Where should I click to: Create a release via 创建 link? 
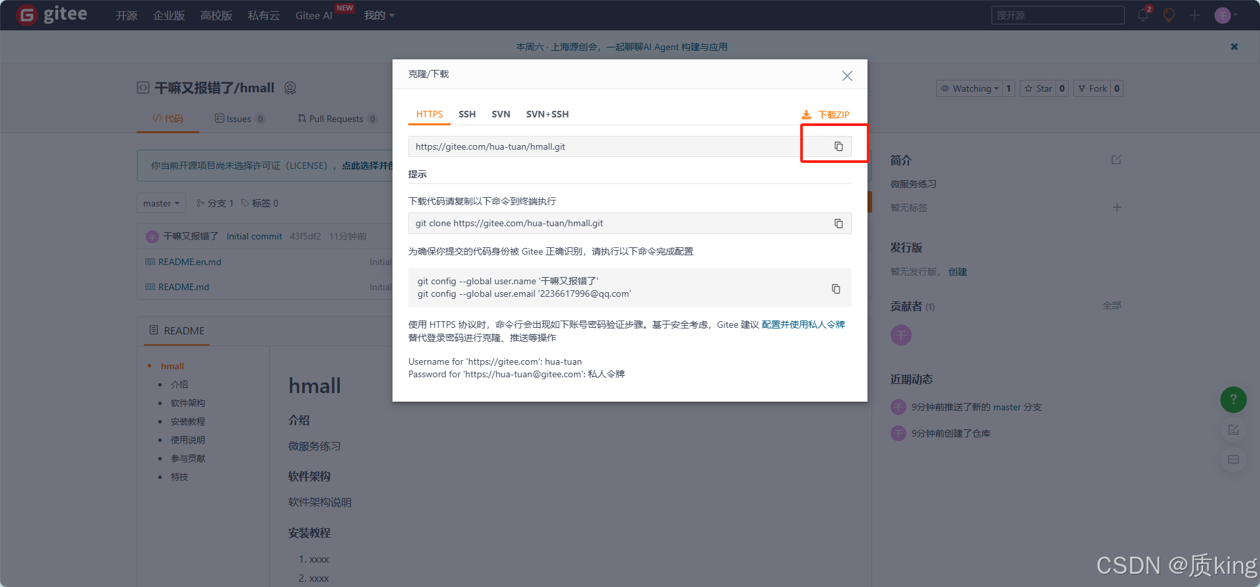point(958,272)
